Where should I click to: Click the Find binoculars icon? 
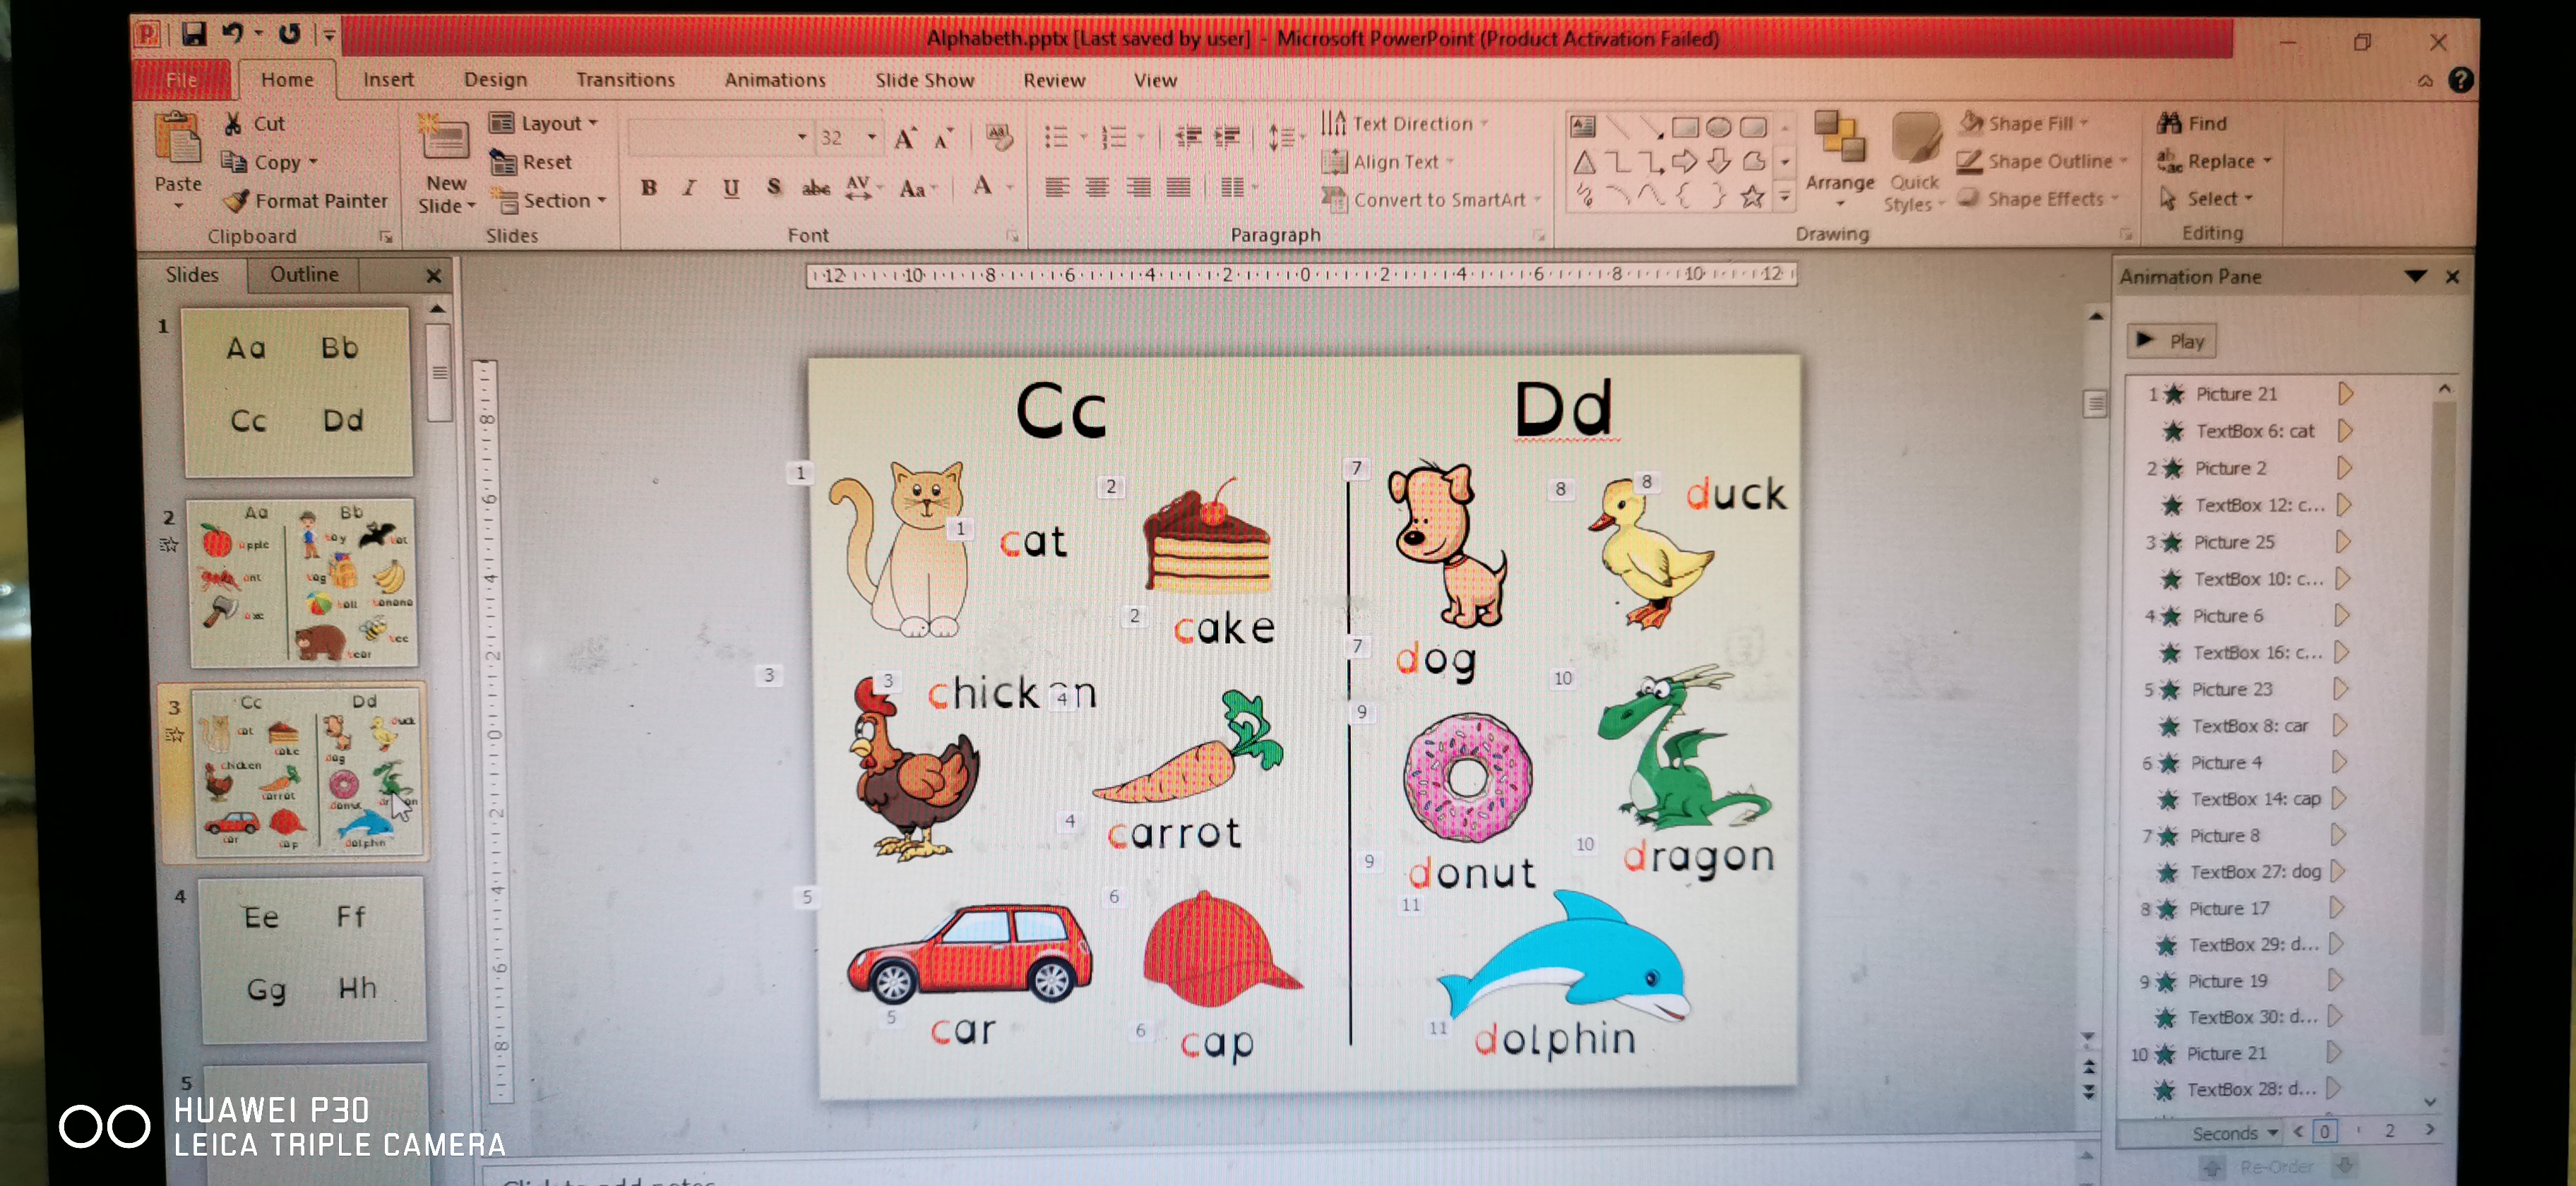pyautogui.click(x=2169, y=123)
